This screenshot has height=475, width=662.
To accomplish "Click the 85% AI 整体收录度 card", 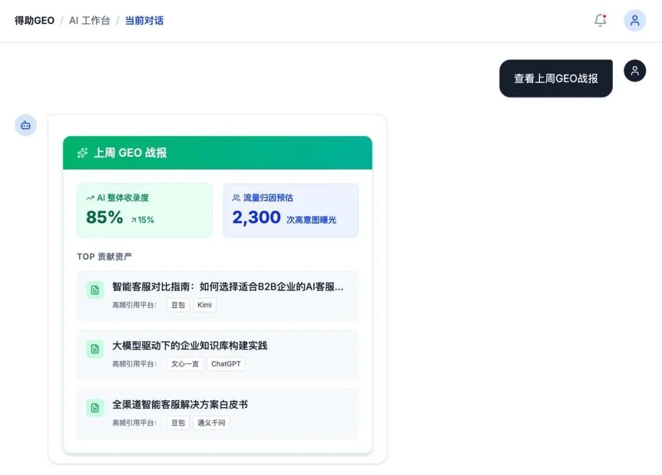I will pyautogui.click(x=144, y=210).
